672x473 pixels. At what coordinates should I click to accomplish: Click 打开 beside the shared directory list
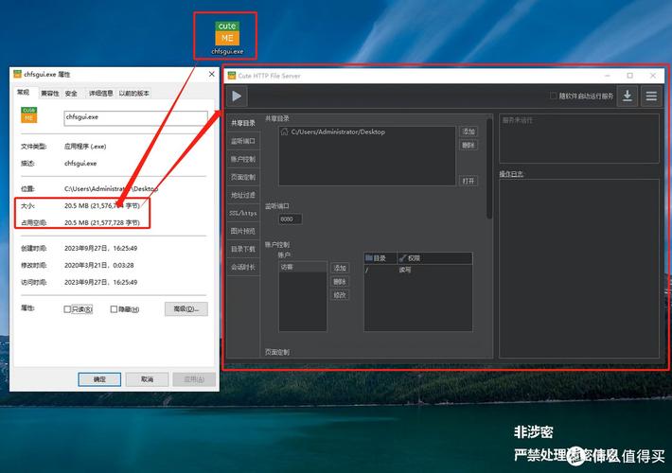coord(469,181)
